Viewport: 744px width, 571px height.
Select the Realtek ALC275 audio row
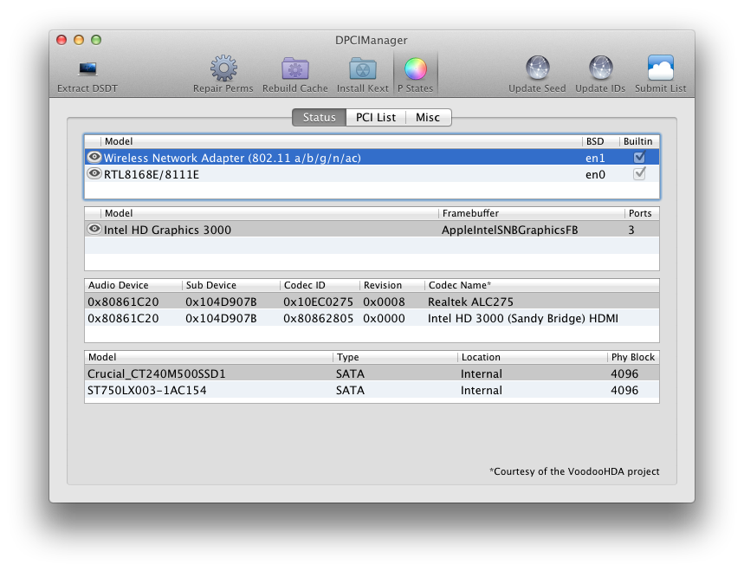click(x=371, y=302)
